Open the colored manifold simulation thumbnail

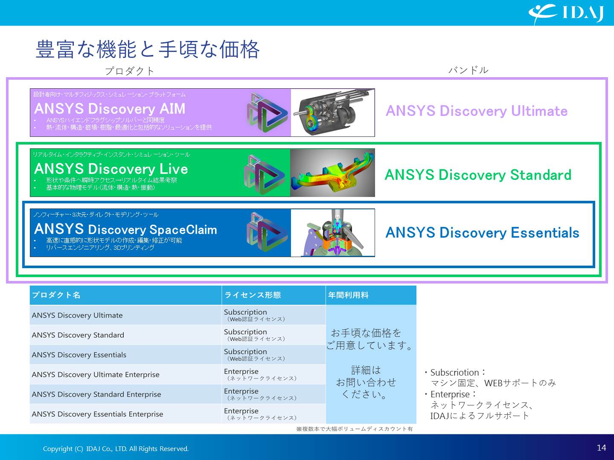tap(332, 173)
